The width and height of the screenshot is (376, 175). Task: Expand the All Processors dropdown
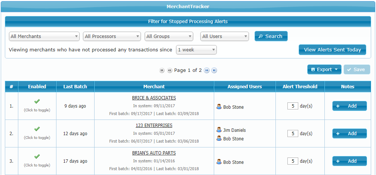112,36
